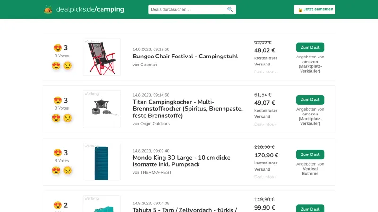The image size is (378, 212).
Task: Upvote Titan Campingkocher with heart-eyes emoji
Action: tap(56, 118)
